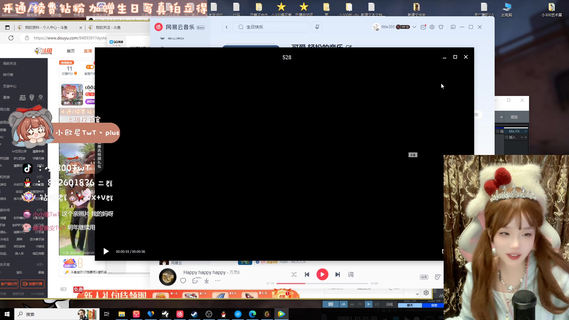Open OBS Studio from the taskbar
The height and width of the screenshot is (320, 569).
coord(209,314)
